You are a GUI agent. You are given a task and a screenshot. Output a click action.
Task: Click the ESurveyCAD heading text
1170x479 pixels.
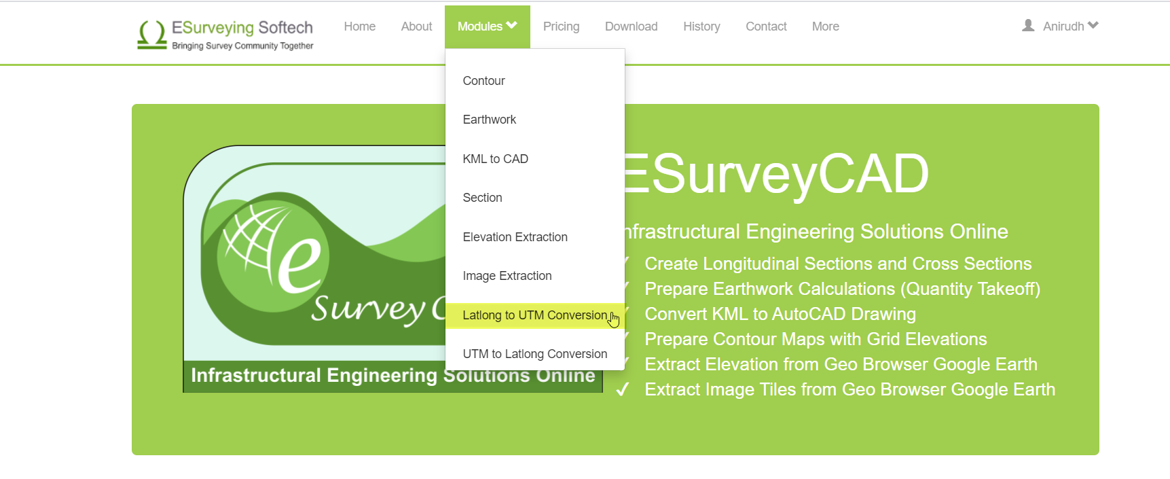click(776, 174)
